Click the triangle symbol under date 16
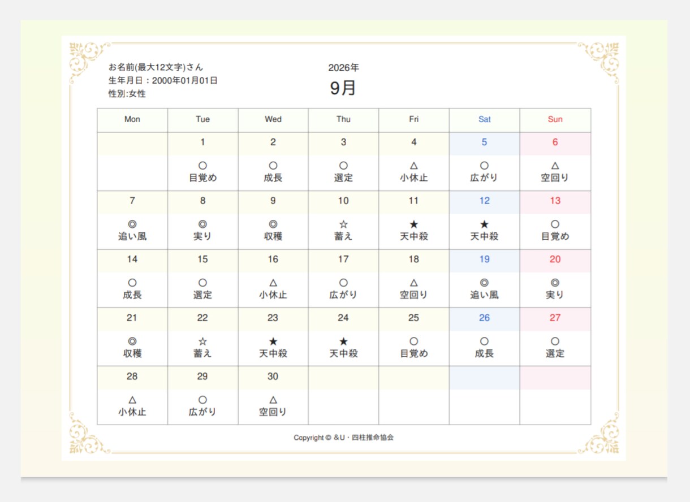This screenshot has height=502, width=690. (x=273, y=283)
